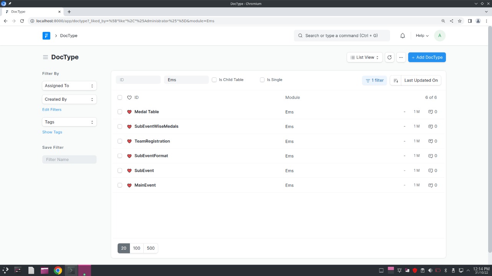The height and width of the screenshot is (276, 492).
Task: Set page size to 500
Action: click(151, 248)
